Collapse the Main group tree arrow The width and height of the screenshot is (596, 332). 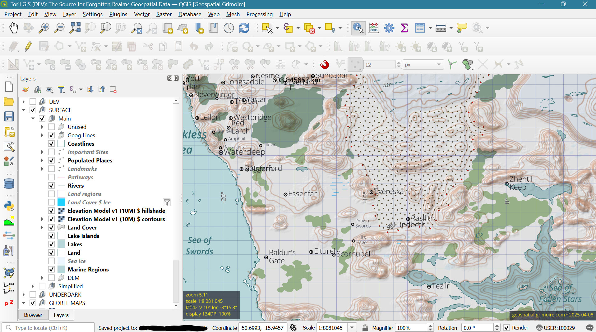pyautogui.click(x=33, y=118)
